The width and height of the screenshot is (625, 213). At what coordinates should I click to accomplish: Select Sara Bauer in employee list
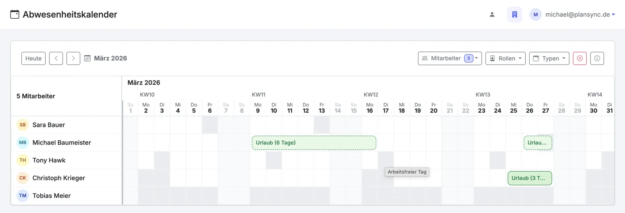(x=66, y=125)
